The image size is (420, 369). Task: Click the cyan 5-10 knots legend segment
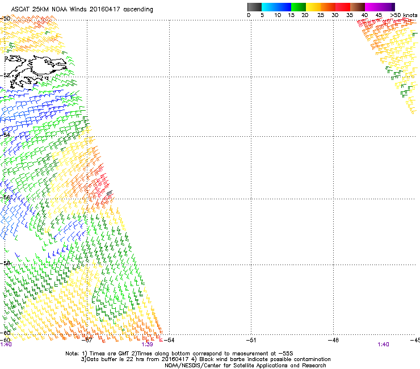point(269,7)
